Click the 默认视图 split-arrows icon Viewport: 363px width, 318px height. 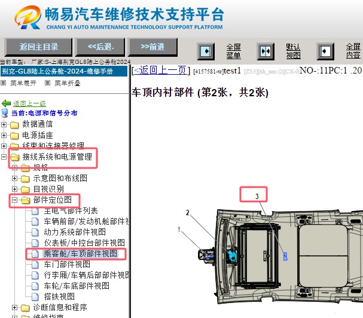coord(266,51)
